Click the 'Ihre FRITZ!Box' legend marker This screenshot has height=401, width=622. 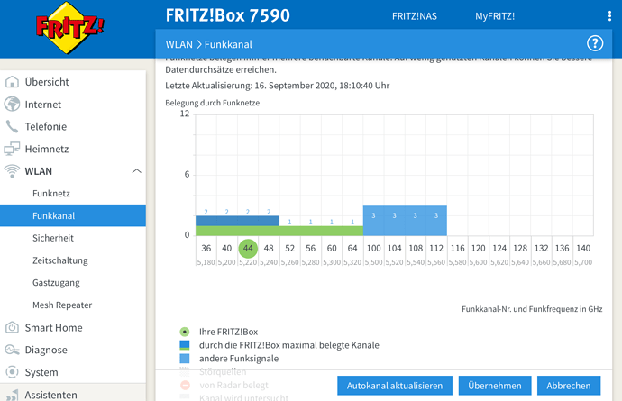click(185, 332)
